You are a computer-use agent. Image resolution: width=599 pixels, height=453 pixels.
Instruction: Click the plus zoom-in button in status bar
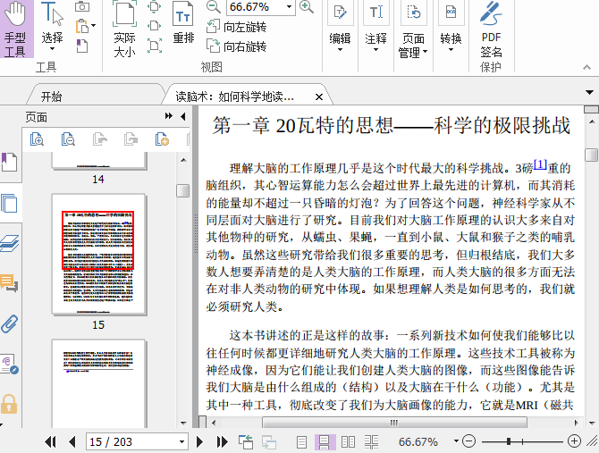click(x=574, y=441)
